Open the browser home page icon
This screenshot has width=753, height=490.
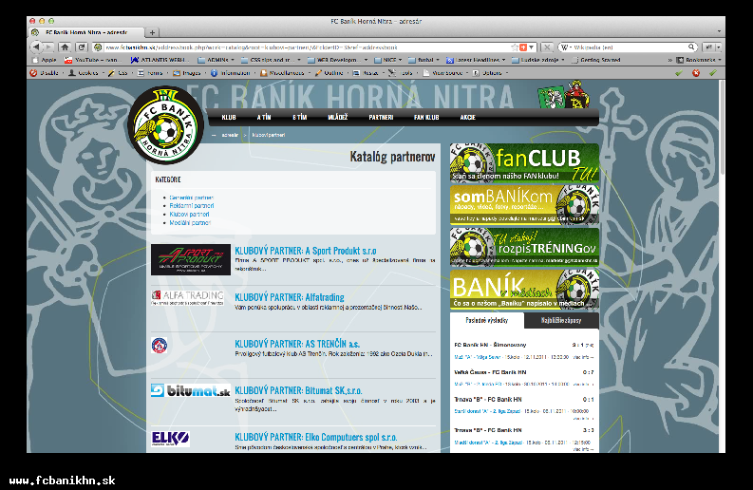[x=65, y=47]
